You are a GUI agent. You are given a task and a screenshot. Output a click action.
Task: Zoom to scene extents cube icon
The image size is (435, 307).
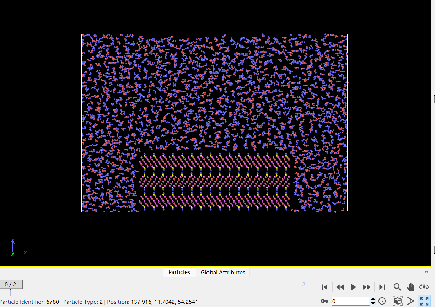pos(397,301)
